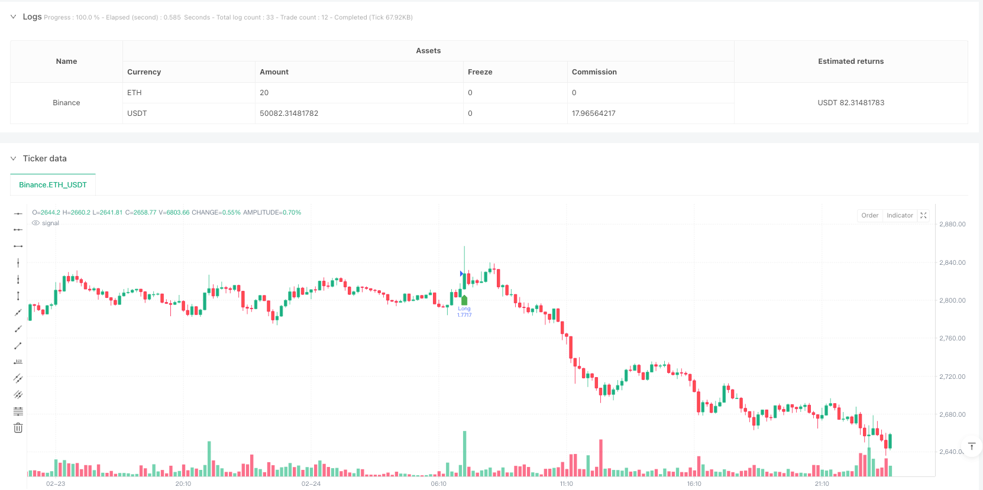Choose the parallel channel drawing tool
This screenshot has height=490, width=983.
18,378
